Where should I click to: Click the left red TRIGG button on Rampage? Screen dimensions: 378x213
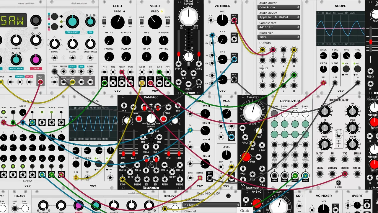[x=139, y=119]
